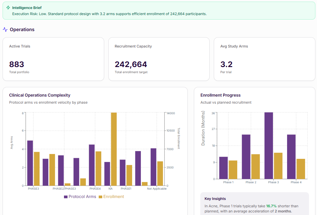The width and height of the screenshot is (317, 215).
Task: Click the Operations pulse icon
Action: point(5,30)
